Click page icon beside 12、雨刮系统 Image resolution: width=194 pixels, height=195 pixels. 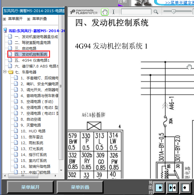pos(16,143)
